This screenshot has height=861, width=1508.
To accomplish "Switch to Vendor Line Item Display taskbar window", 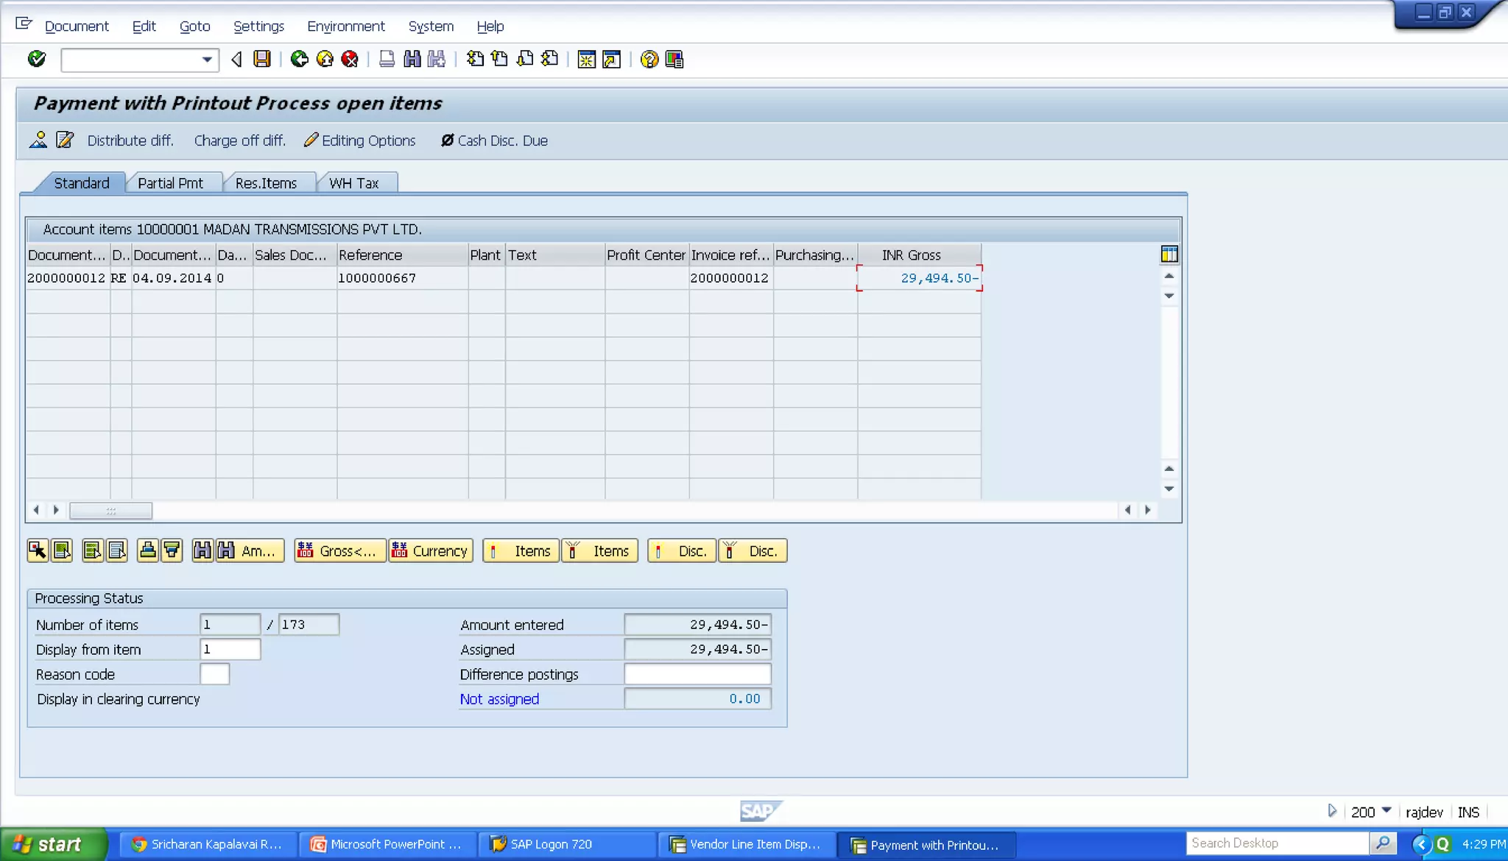I will coord(746,844).
